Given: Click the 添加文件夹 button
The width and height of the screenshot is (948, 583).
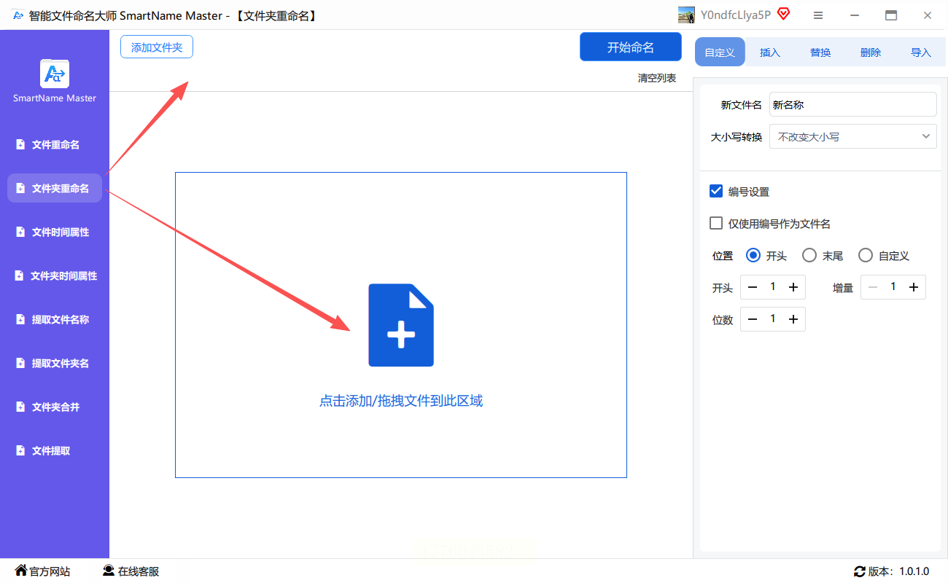Looking at the screenshot, I should 157,47.
